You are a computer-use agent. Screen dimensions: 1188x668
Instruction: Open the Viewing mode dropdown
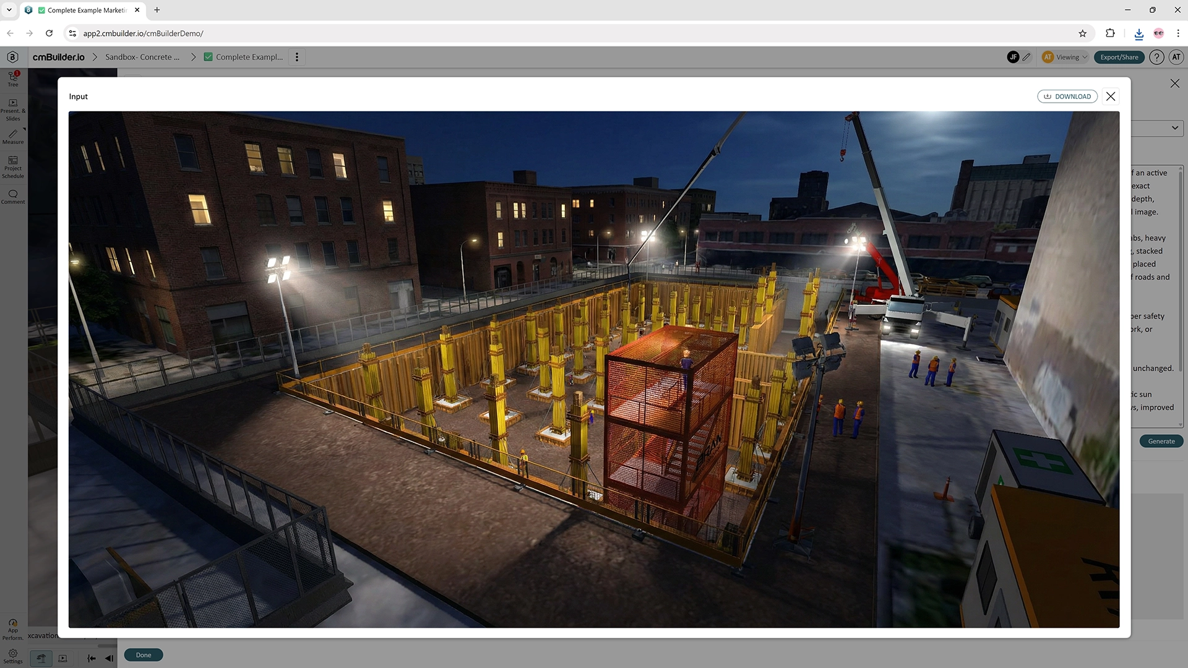[1065, 57]
